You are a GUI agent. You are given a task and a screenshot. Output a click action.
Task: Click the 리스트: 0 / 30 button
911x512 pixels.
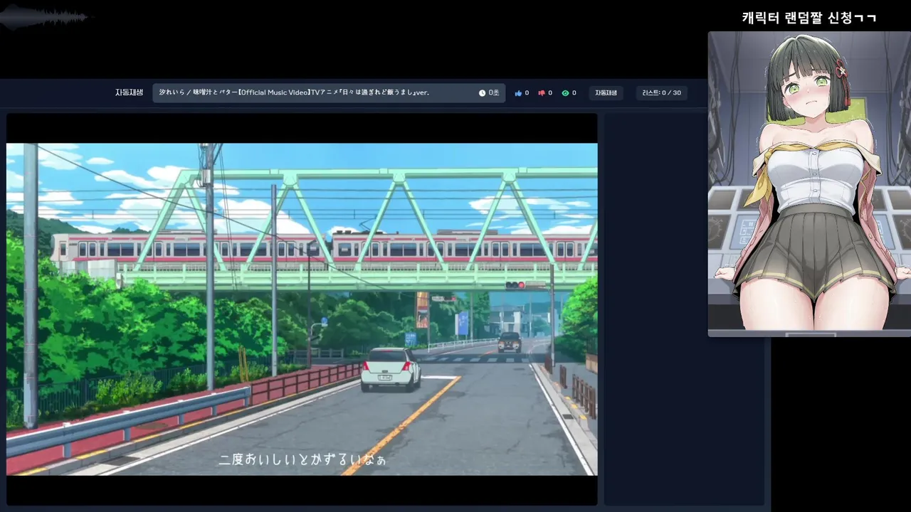pyautogui.click(x=661, y=93)
